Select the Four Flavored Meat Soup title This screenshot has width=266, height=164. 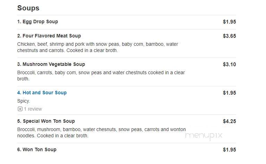click(49, 36)
